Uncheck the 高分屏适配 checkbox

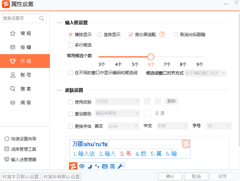pyautogui.click(x=131, y=34)
